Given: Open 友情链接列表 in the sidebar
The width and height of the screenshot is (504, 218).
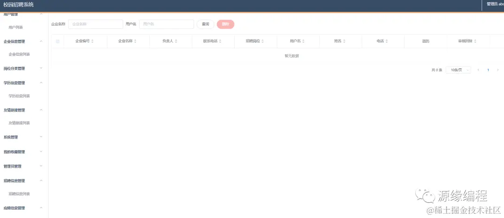Looking at the screenshot, I should [19, 123].
